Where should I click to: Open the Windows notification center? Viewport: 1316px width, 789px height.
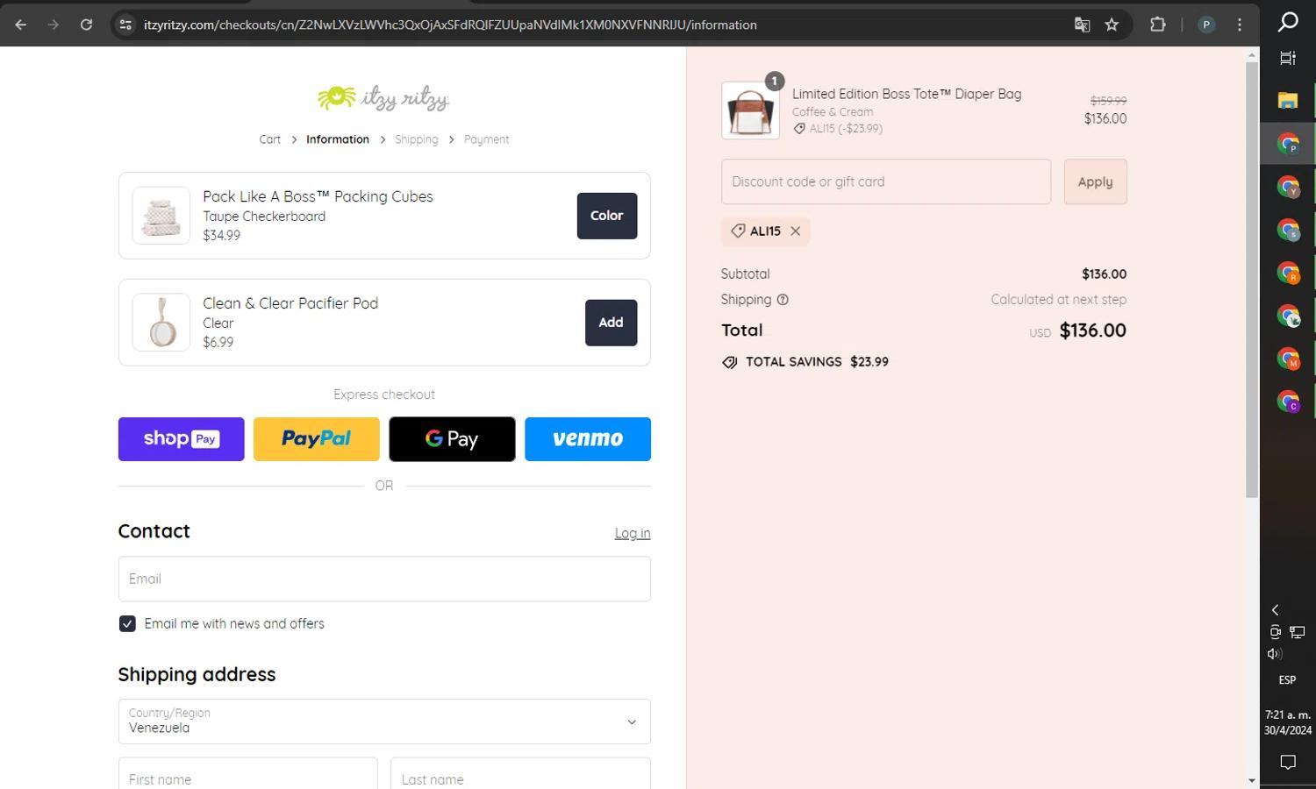pos(1288,762)
